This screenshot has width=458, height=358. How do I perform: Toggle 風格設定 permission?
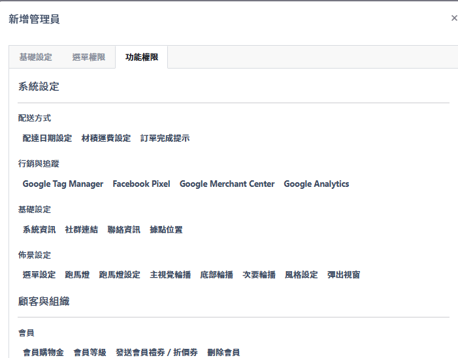point(301,275)
